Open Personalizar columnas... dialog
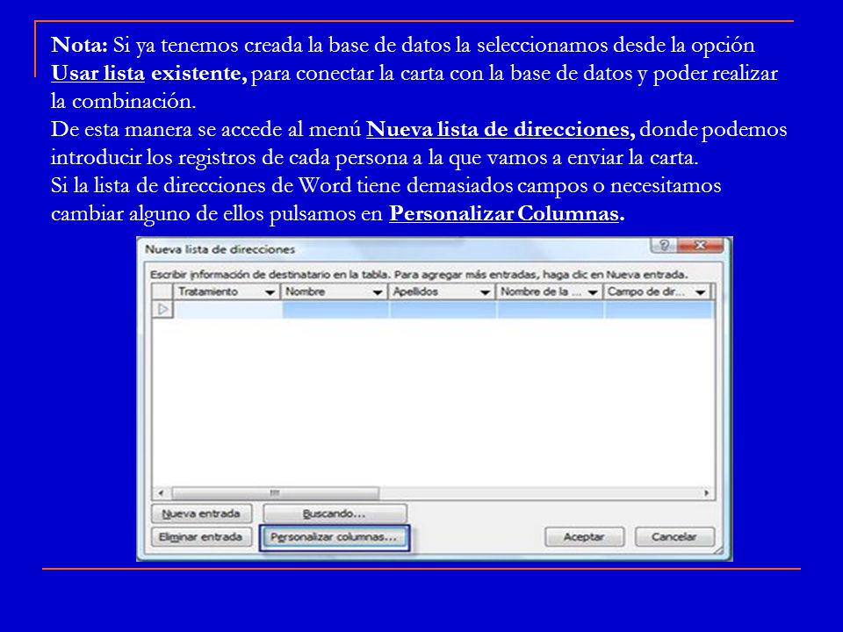843x632 pixels. (x=335, y=537)
